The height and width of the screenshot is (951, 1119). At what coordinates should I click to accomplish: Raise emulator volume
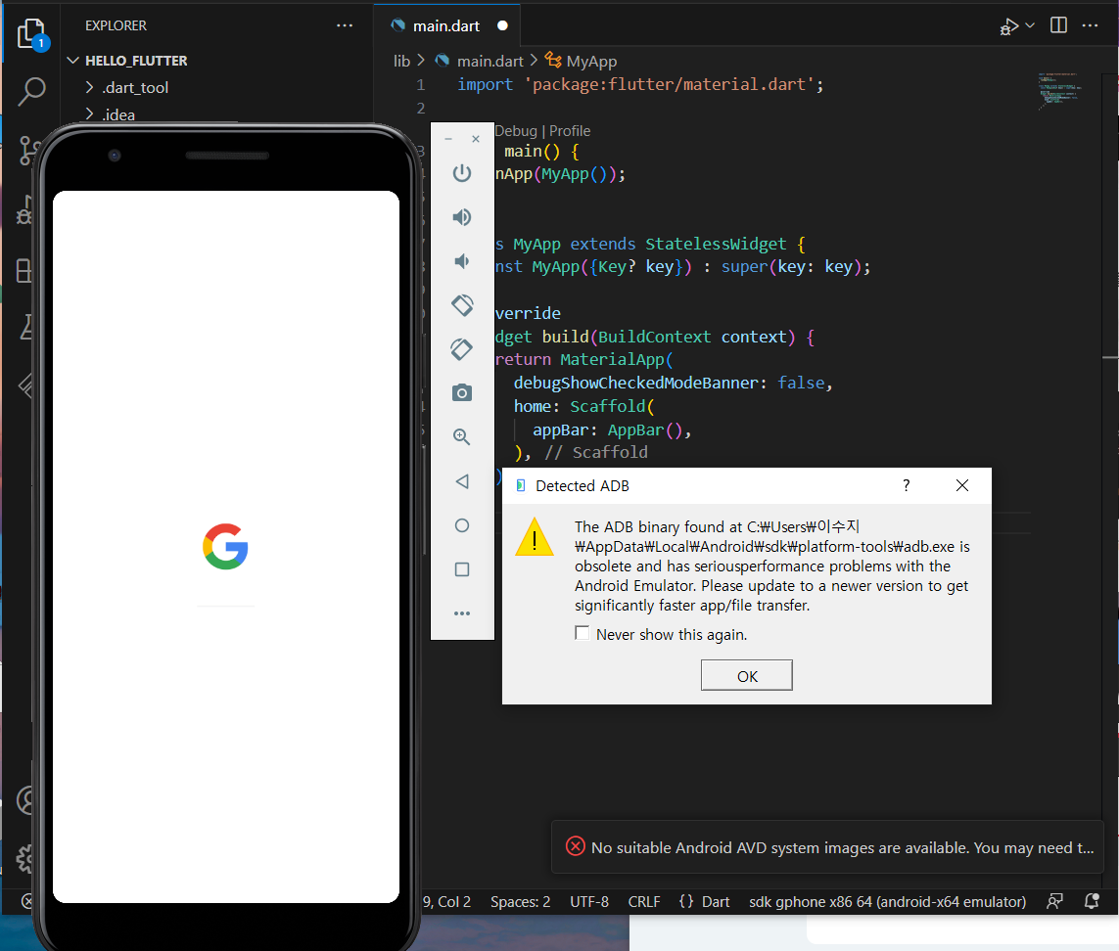click(462, 217)
